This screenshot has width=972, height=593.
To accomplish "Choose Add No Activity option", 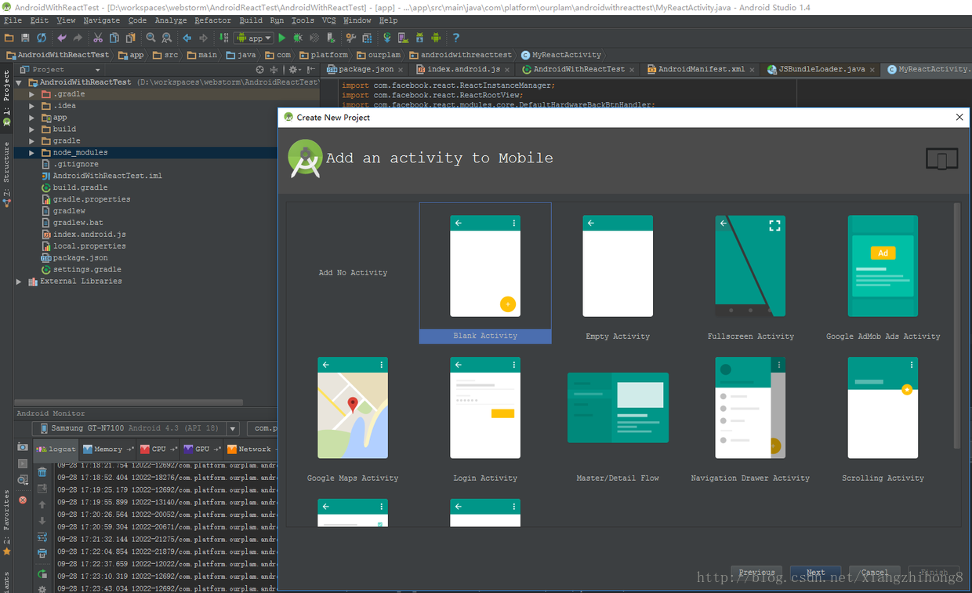I will point(353,273).
